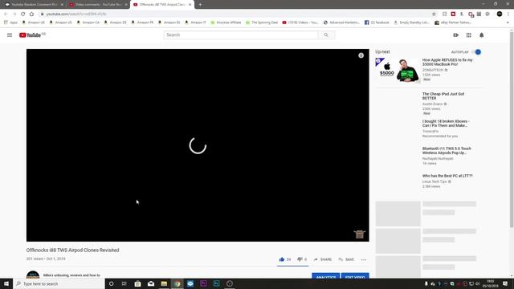
Task: Like the video with thumbs up
Action: tap(282, 259)
